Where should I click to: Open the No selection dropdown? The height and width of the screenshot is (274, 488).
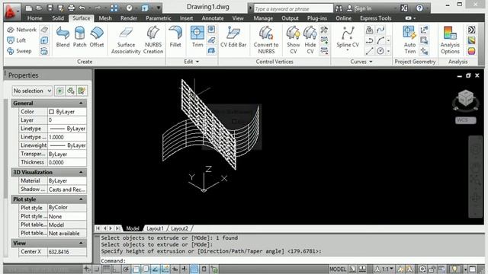click(x=32, y=91)
